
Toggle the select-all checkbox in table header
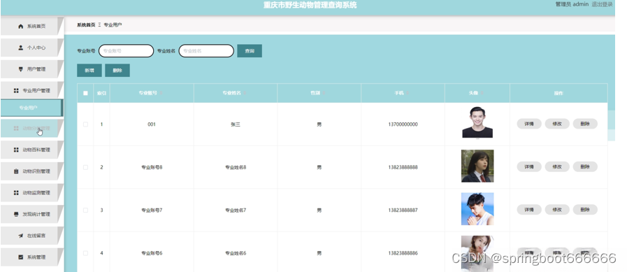85,93
